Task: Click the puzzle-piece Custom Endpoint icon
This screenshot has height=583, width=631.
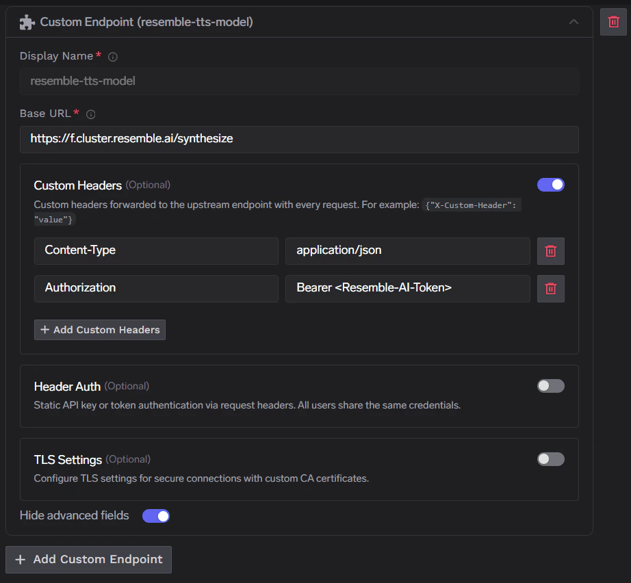Action: 27,22
